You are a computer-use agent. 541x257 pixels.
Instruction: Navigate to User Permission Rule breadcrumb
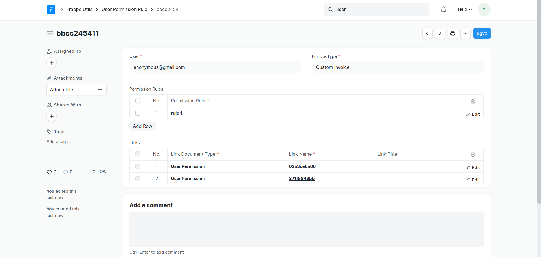click(124, 10)
